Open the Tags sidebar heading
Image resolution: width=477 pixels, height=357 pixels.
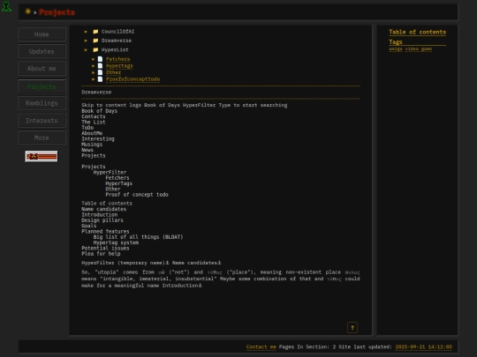[x=396, y=42]
